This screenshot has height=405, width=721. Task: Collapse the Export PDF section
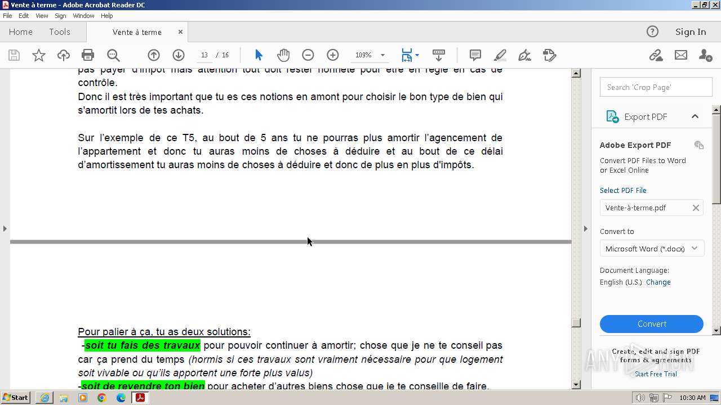tap(695, 116)
